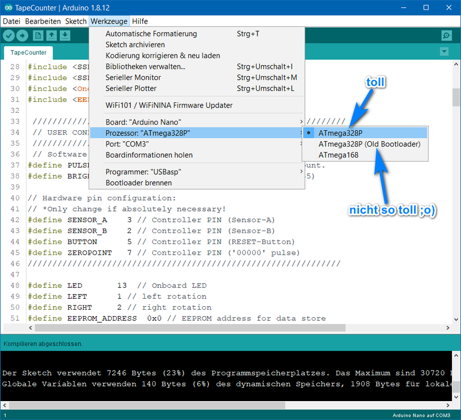Open the Serial Monitor magnifier icon
Screen dimensions: 461x420
[x=447, y=36]
